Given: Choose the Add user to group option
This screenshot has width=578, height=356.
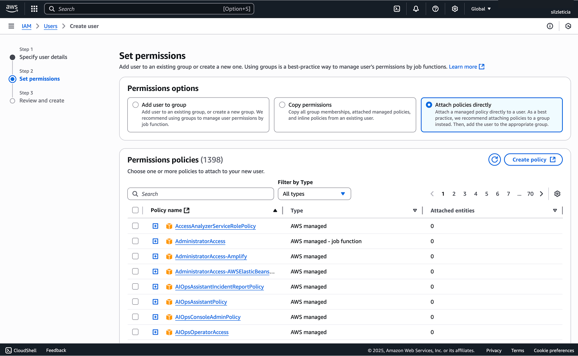Looking at the screenshot, I should click(x=136, y=105).
